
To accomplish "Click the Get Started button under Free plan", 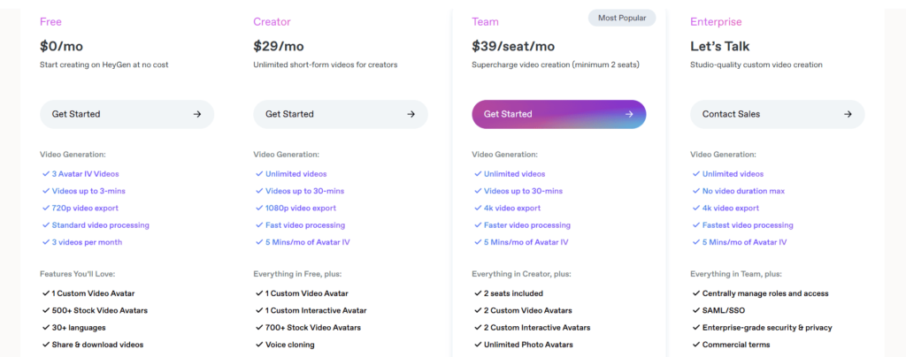I will [127, 114].
